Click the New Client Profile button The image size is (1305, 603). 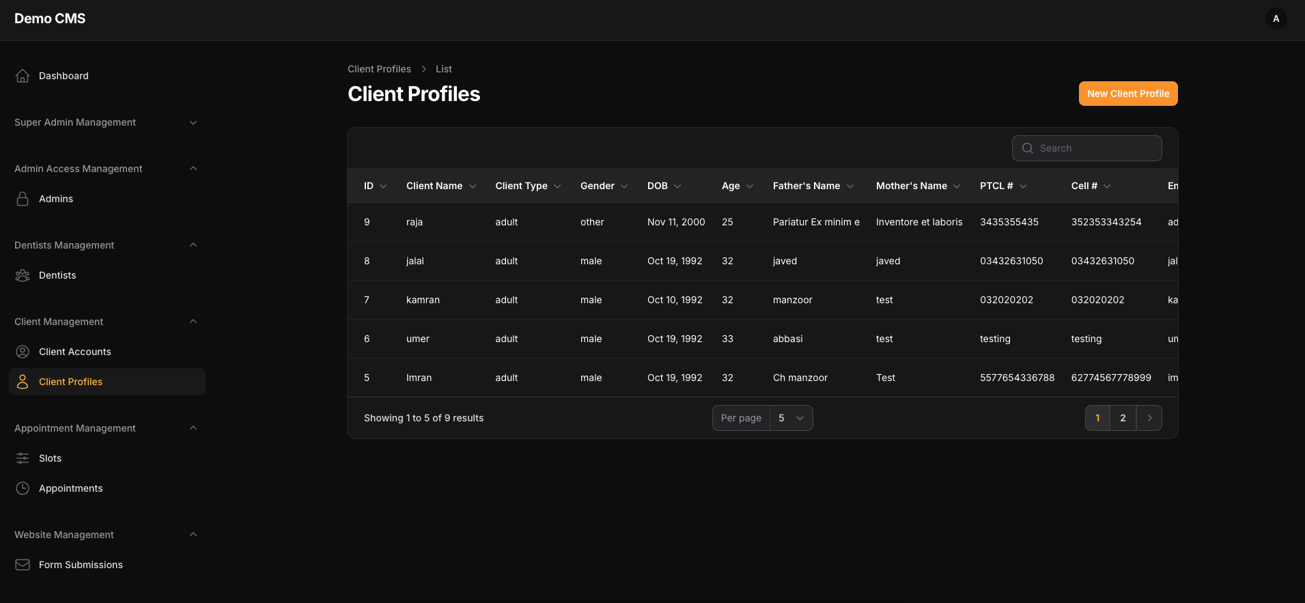1127,94
